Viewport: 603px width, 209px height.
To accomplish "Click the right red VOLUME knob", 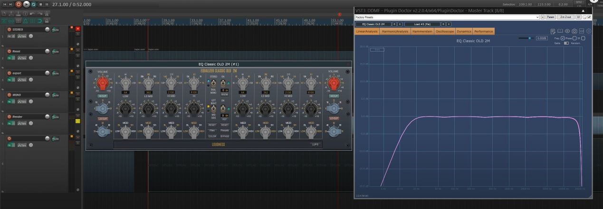I will point(334,83).
